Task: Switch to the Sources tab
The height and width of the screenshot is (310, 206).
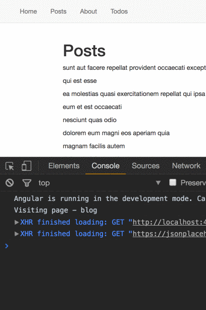Action: point(146,166)
